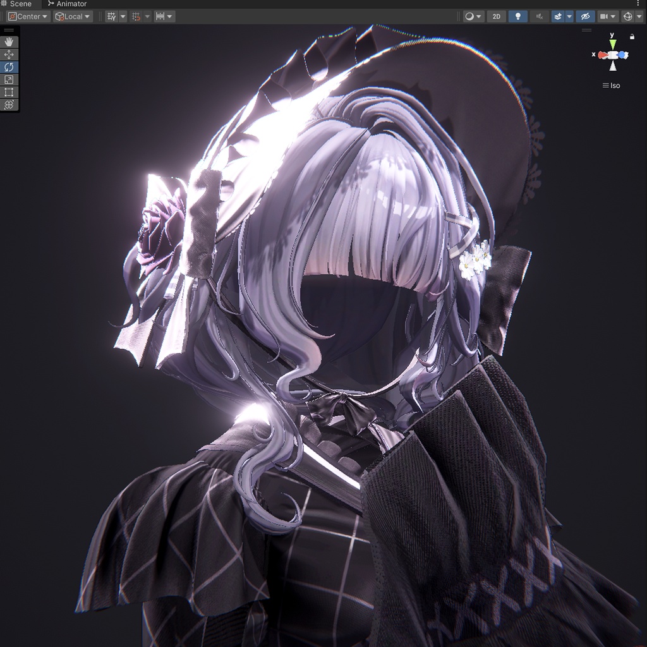
Task: Click the orientation overlay drag handle
Action: 586,30
